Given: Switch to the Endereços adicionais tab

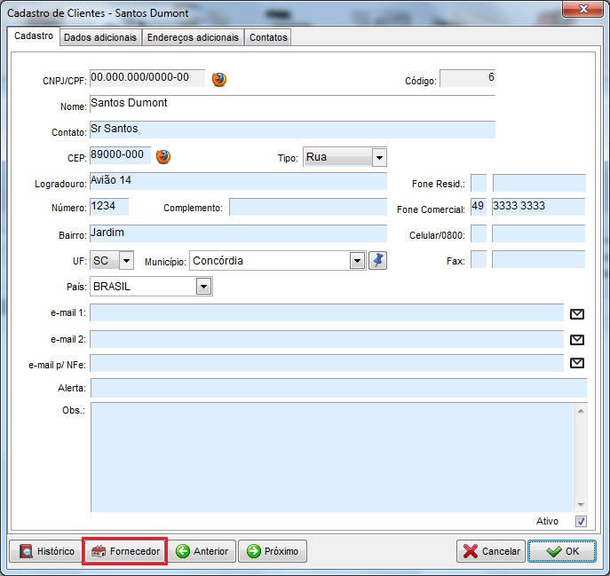Looking at the screenshot, I should click(193, 37).
